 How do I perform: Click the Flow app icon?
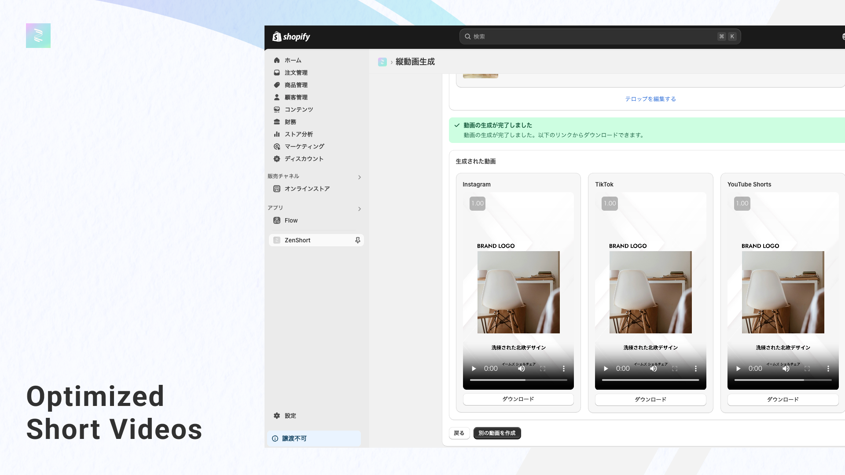click(x=277, y=220)
